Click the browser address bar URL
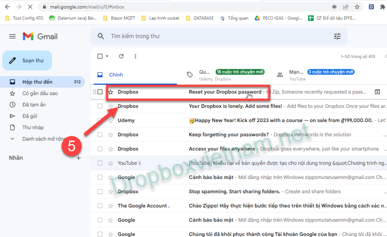This screenshot has height=237, width=387. (x=87, y=7)
